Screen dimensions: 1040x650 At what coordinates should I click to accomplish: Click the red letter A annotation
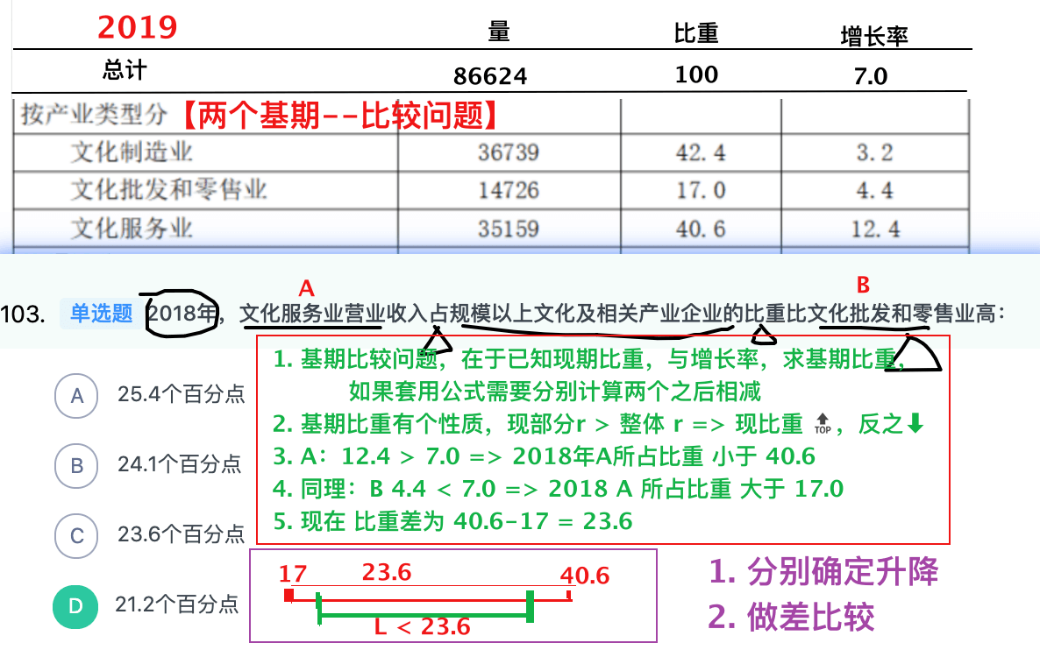point(306,287)
